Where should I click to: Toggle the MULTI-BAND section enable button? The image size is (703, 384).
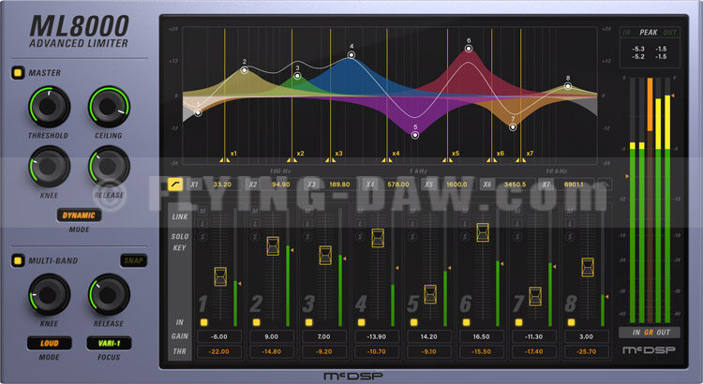tap(18, 260)
